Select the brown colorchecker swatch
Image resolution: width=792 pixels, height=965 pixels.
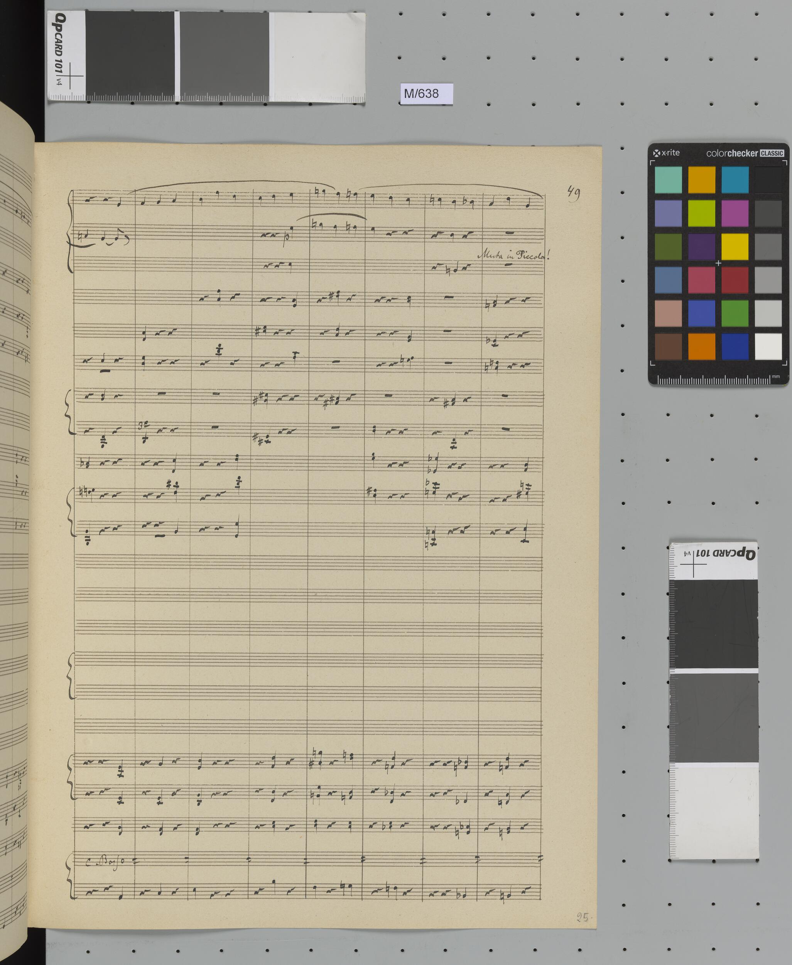668,347
